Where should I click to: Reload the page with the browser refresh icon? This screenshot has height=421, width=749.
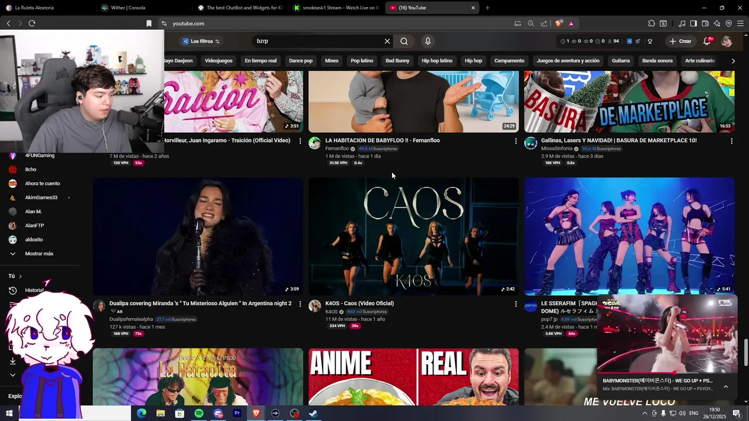pyautogui.click(x=32, y=23)
